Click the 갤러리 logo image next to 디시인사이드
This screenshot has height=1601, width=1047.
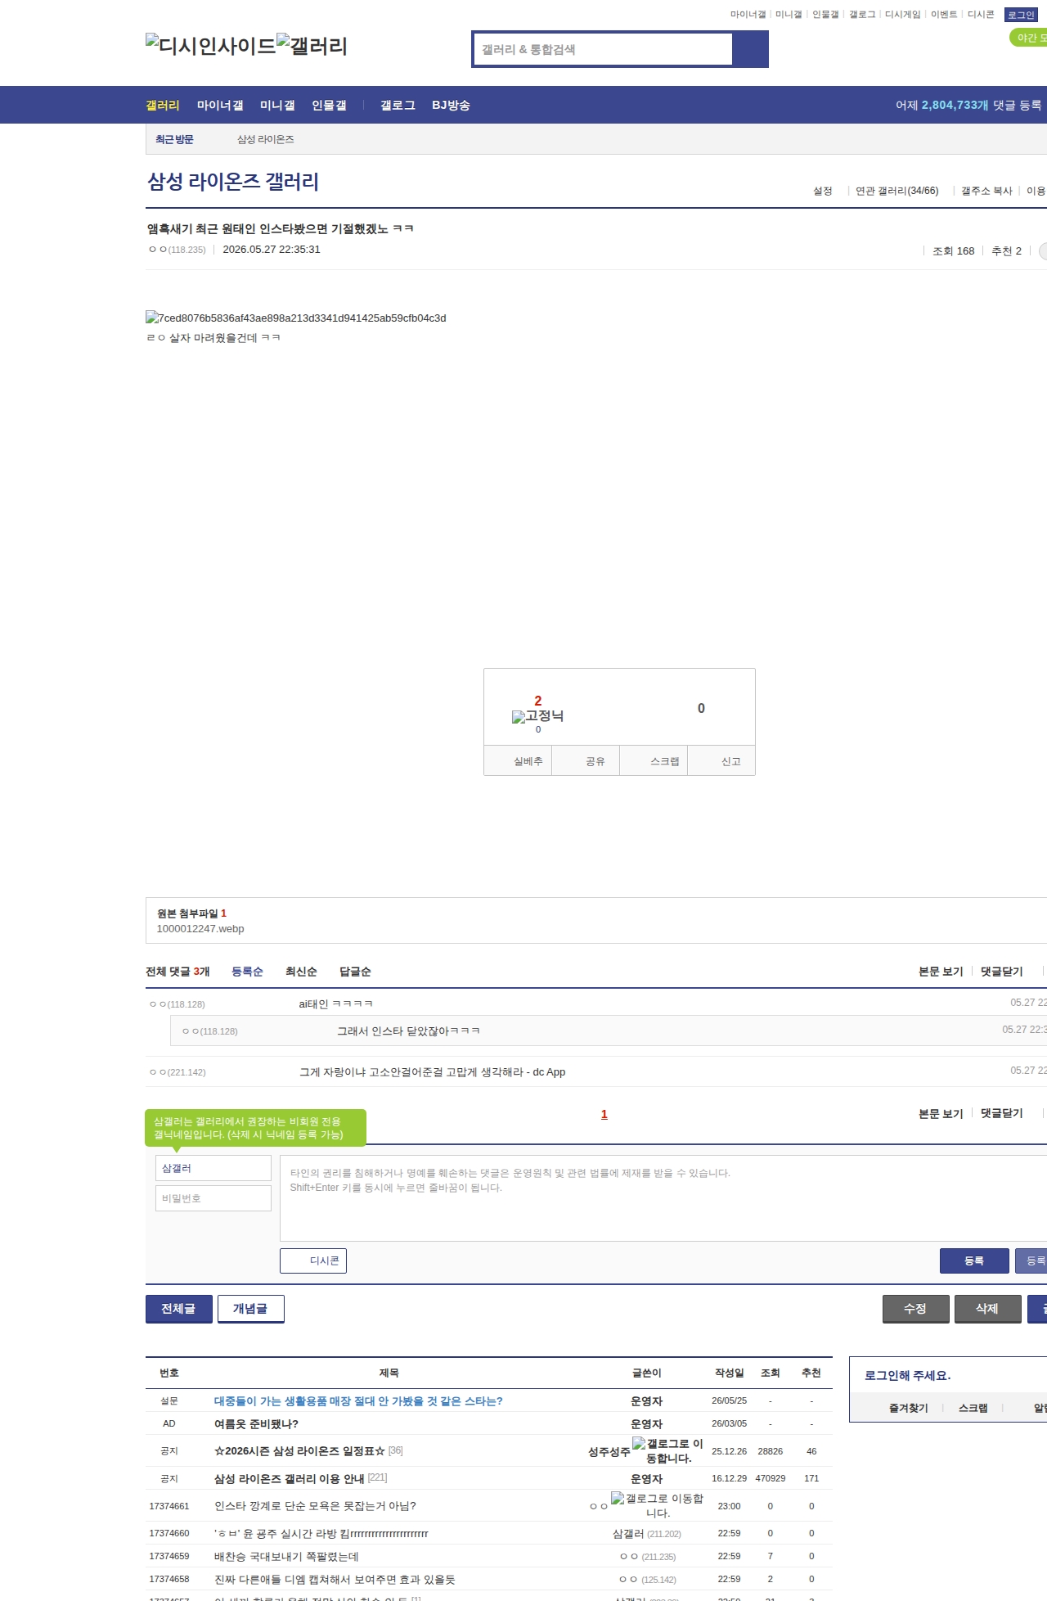[312, 45]
